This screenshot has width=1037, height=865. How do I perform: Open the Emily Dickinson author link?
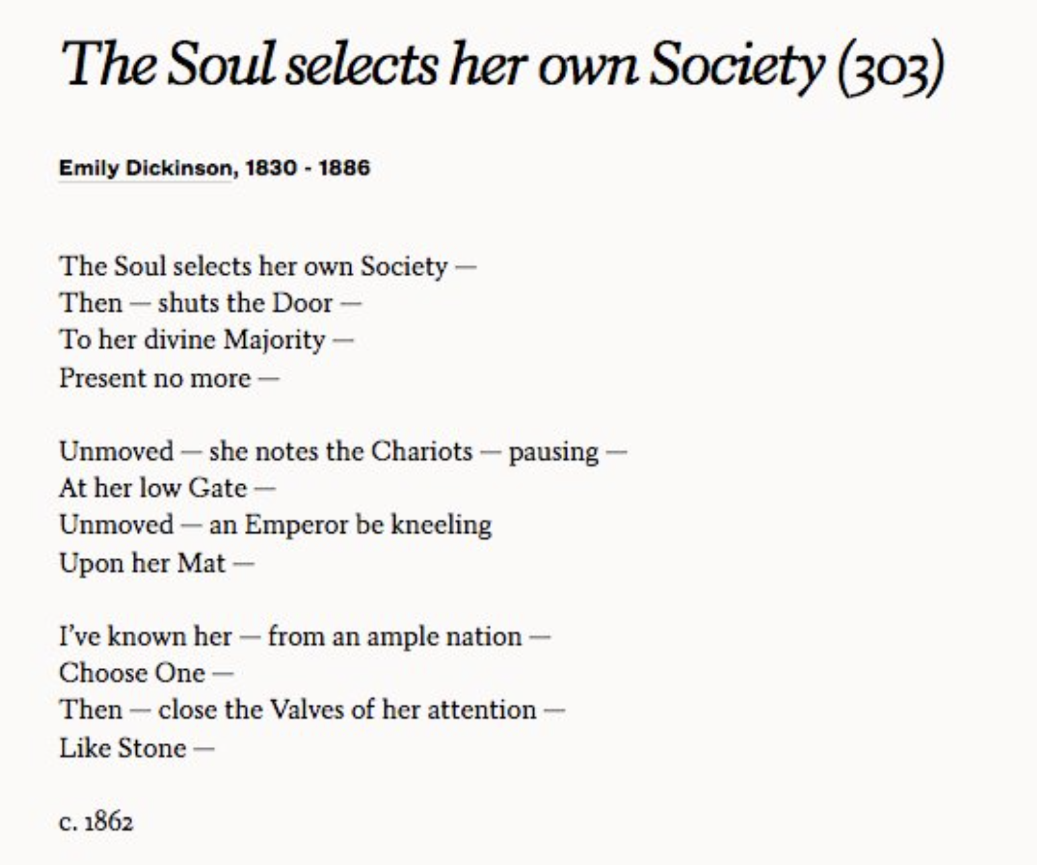pyautogui.click(x=145, y=168)
